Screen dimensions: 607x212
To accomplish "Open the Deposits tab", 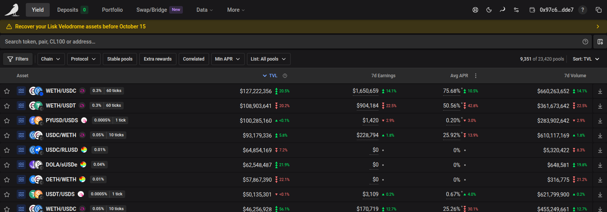I will click(73, 10).
